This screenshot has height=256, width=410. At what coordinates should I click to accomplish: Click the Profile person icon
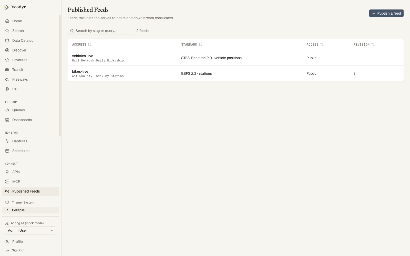[x=7, y=242]
